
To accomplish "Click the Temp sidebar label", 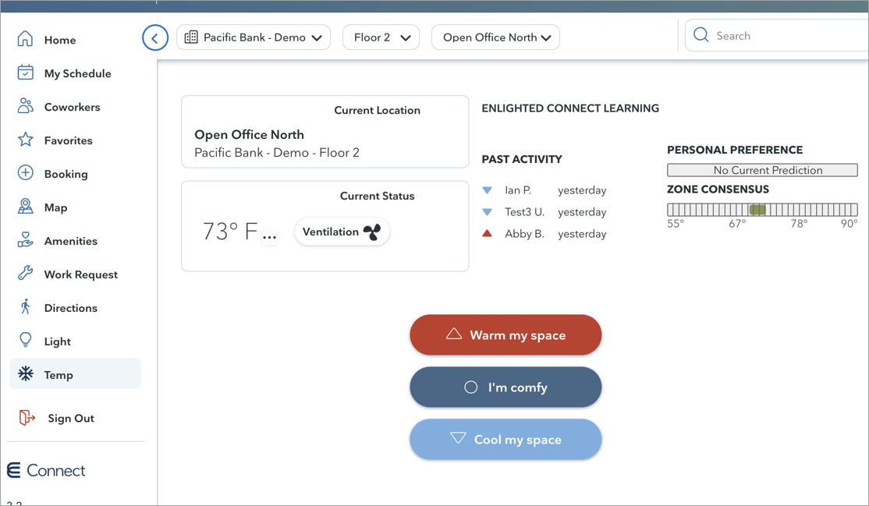I will (x=59, y=375).
